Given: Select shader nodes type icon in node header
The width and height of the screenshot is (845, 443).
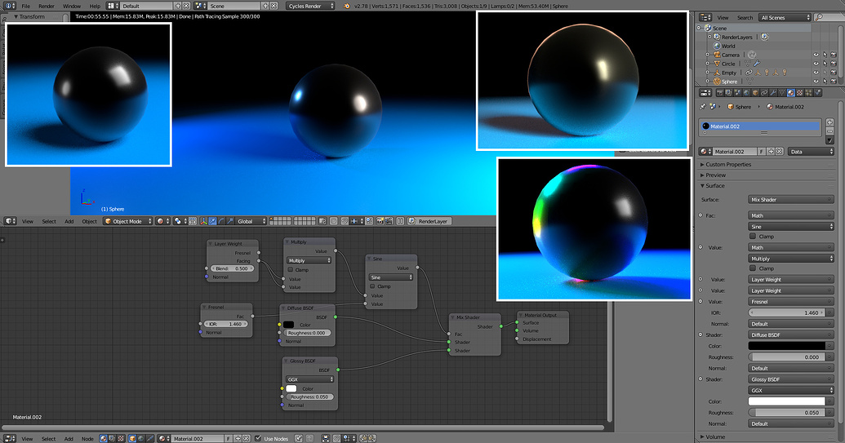Looking at the screenshot, I should pyautogui.click(x=103, y=439).
